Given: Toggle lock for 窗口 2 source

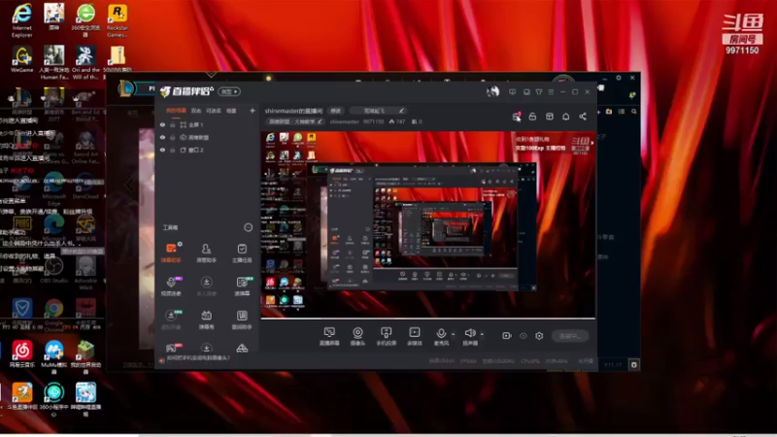Looking at the screenshot, I should (173, 150).
